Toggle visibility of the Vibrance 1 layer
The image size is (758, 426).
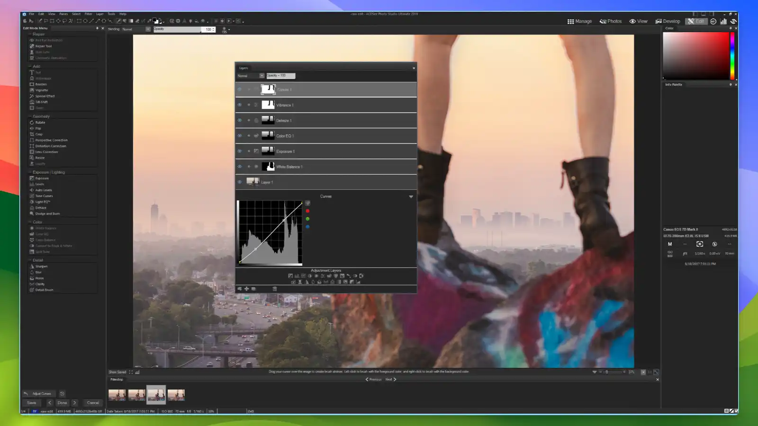(x=240, y=105)
